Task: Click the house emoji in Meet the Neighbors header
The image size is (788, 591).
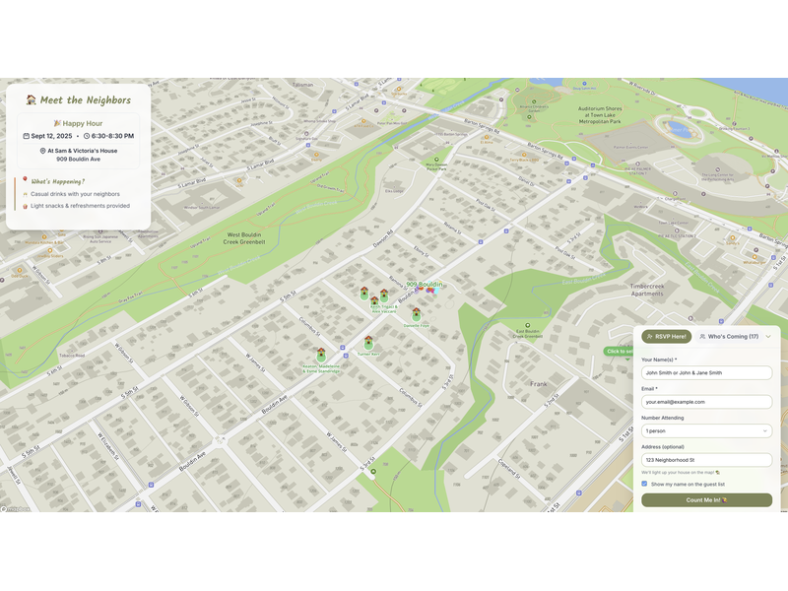Action: [x=32, y=100]
